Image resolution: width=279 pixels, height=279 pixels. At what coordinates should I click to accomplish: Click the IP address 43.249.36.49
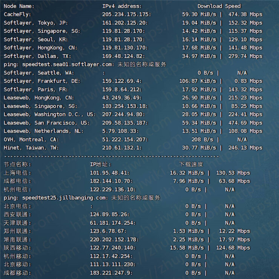click(x=122, y=98)
